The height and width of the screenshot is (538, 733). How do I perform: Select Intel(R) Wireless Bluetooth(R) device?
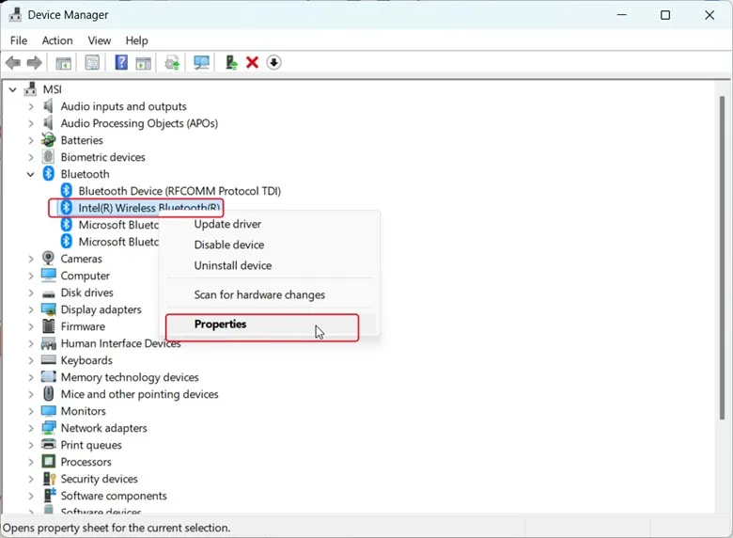click(148, 208)
